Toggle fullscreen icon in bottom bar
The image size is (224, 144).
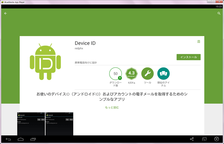pos(204,139)
